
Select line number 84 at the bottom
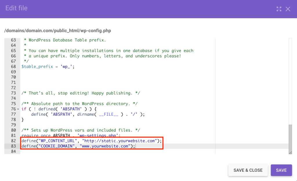pyautogui.click(x=14, y=151)
